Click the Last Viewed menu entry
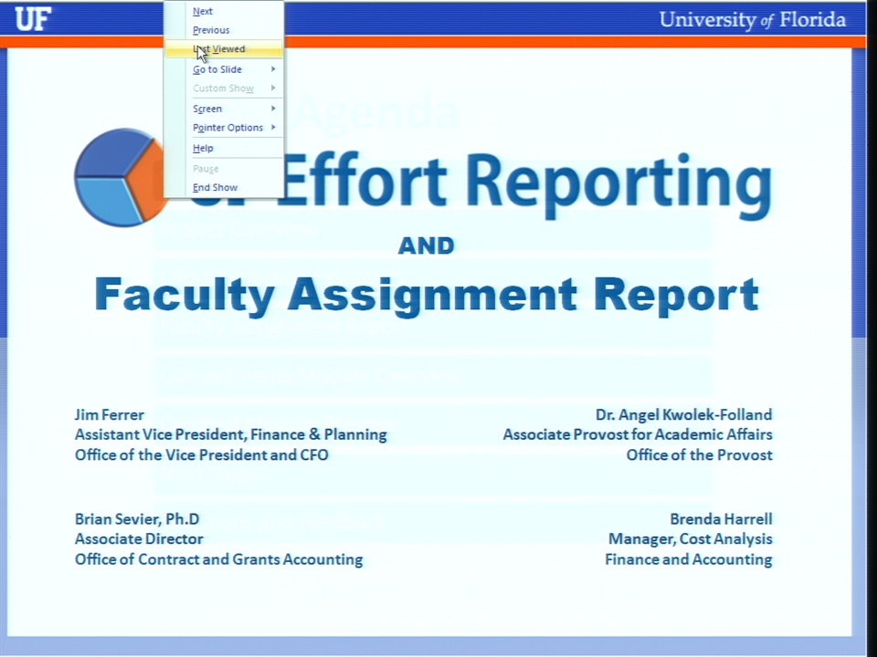 224,49
